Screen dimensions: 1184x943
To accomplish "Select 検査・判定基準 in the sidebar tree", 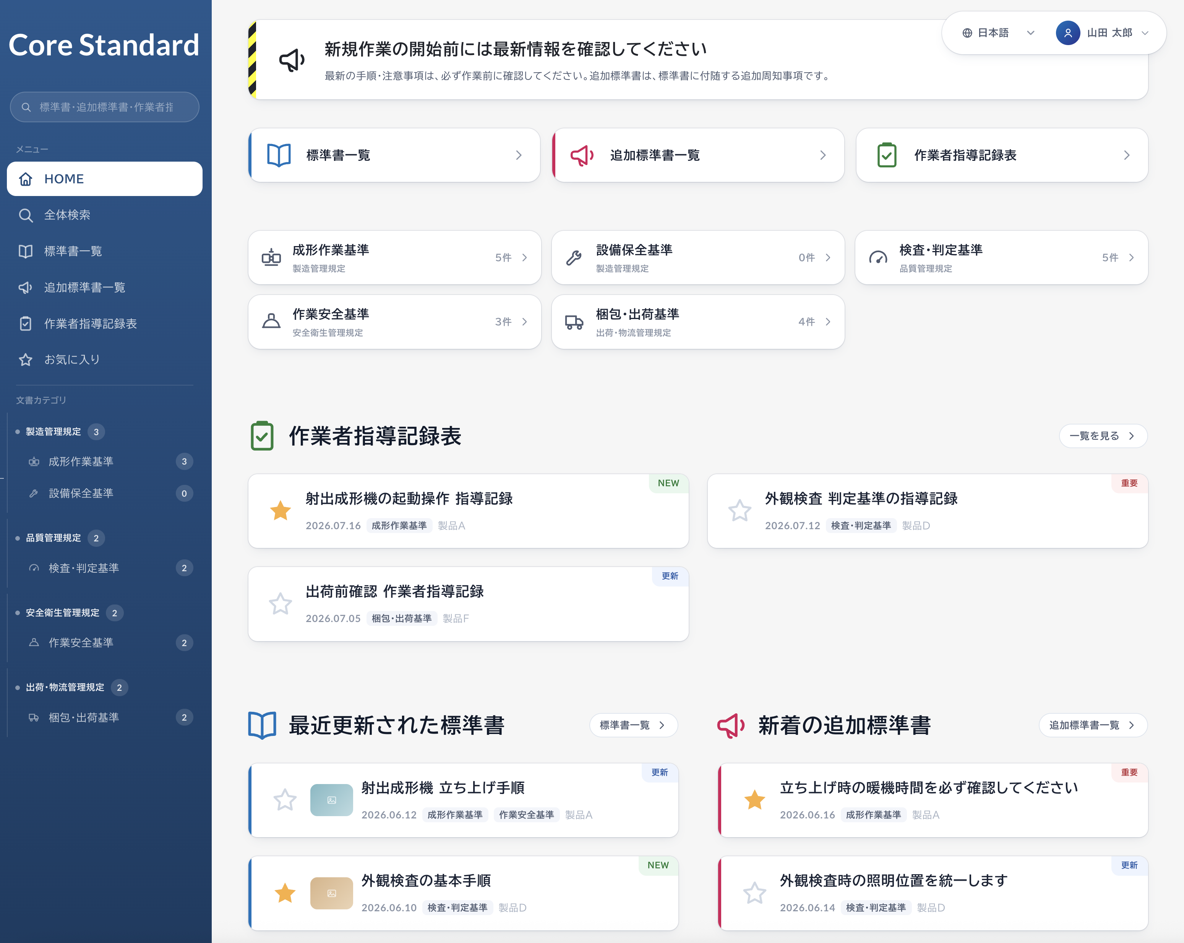I will pos(110,568).
